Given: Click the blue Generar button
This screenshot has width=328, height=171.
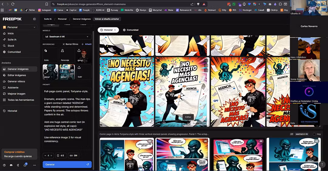Looking at the screenshot, I should point(67,164).
